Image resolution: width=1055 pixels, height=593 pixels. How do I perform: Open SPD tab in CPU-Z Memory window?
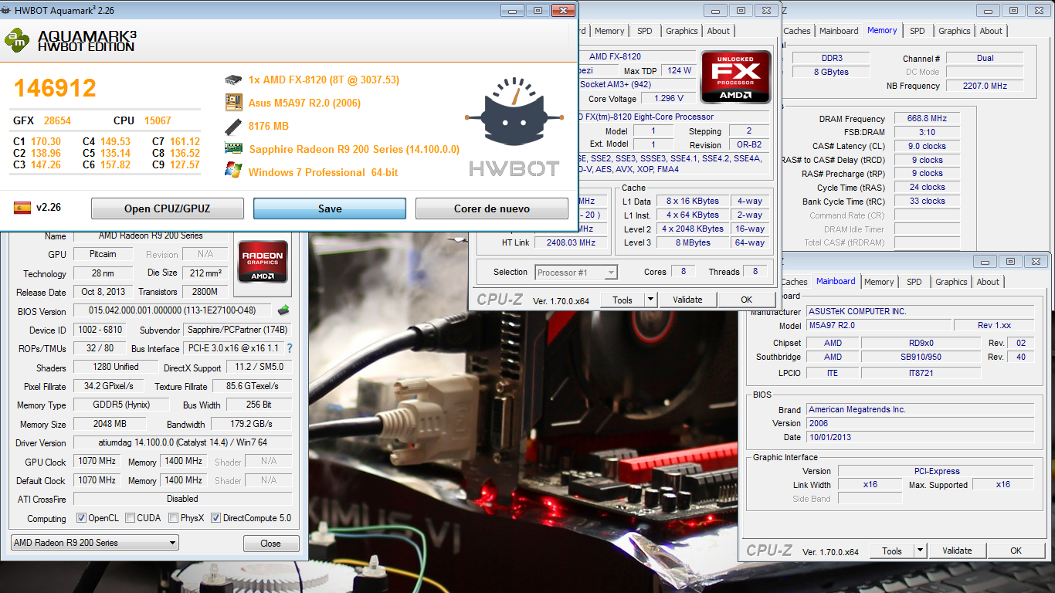(917, 31)
